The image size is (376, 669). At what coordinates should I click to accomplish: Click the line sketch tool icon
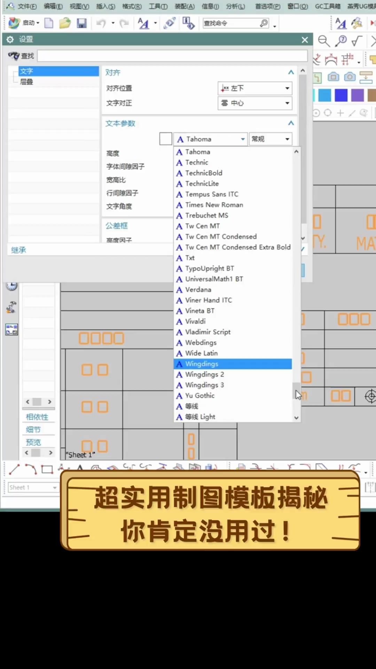[x=14, y=469]
